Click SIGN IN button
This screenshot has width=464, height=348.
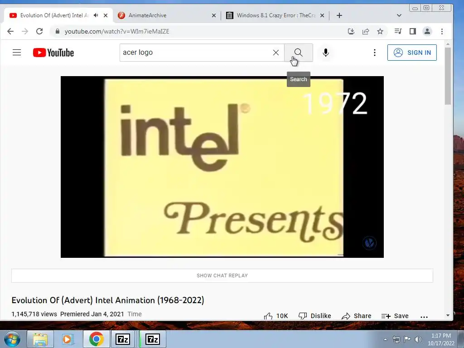pyautogui.click(x=412, y=53)
